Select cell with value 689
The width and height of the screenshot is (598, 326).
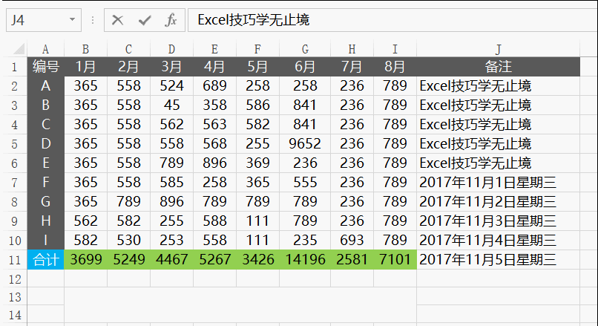click(x=214, y=86)
